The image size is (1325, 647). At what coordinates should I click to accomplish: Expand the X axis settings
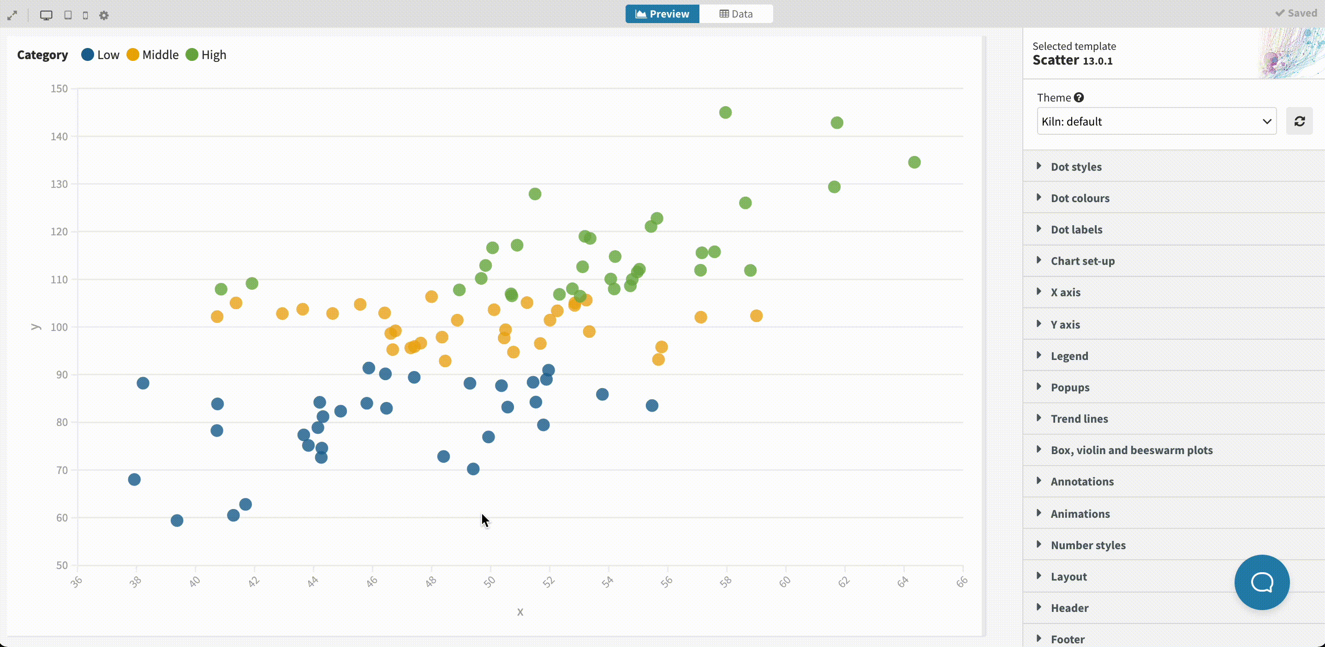(1065, 292)
